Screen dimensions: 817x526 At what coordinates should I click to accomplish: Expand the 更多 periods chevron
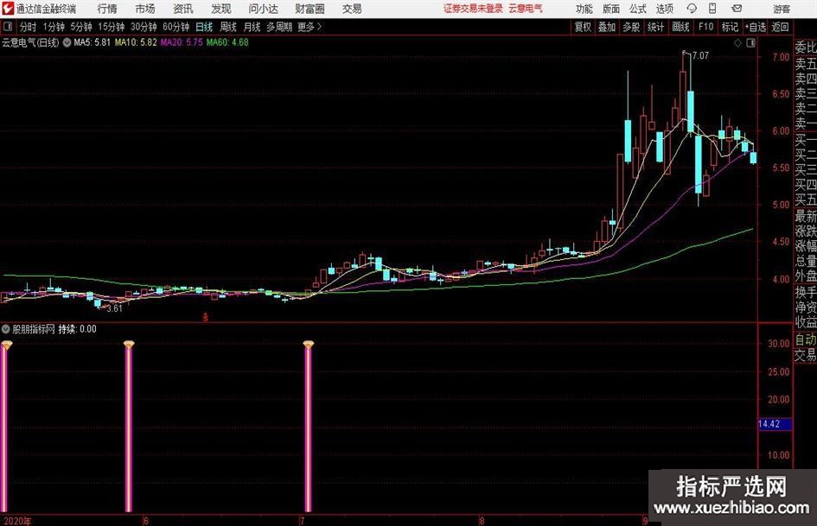pyautogui.click(x=310, y=27)
